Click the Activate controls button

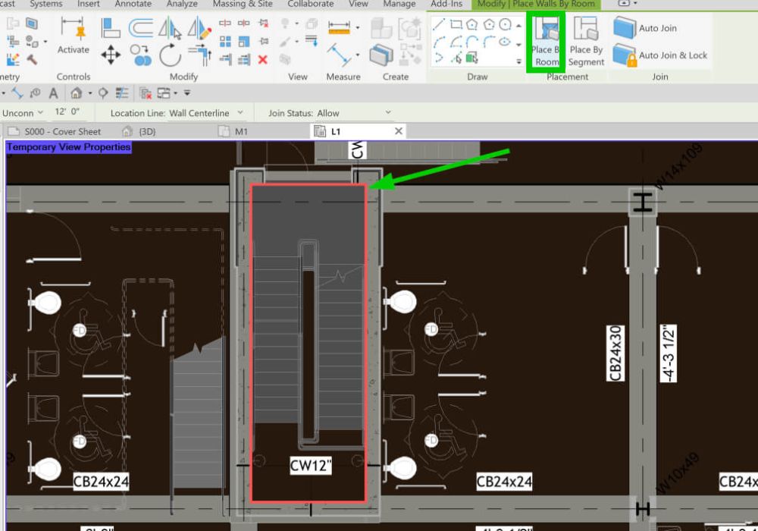(74, 36)
